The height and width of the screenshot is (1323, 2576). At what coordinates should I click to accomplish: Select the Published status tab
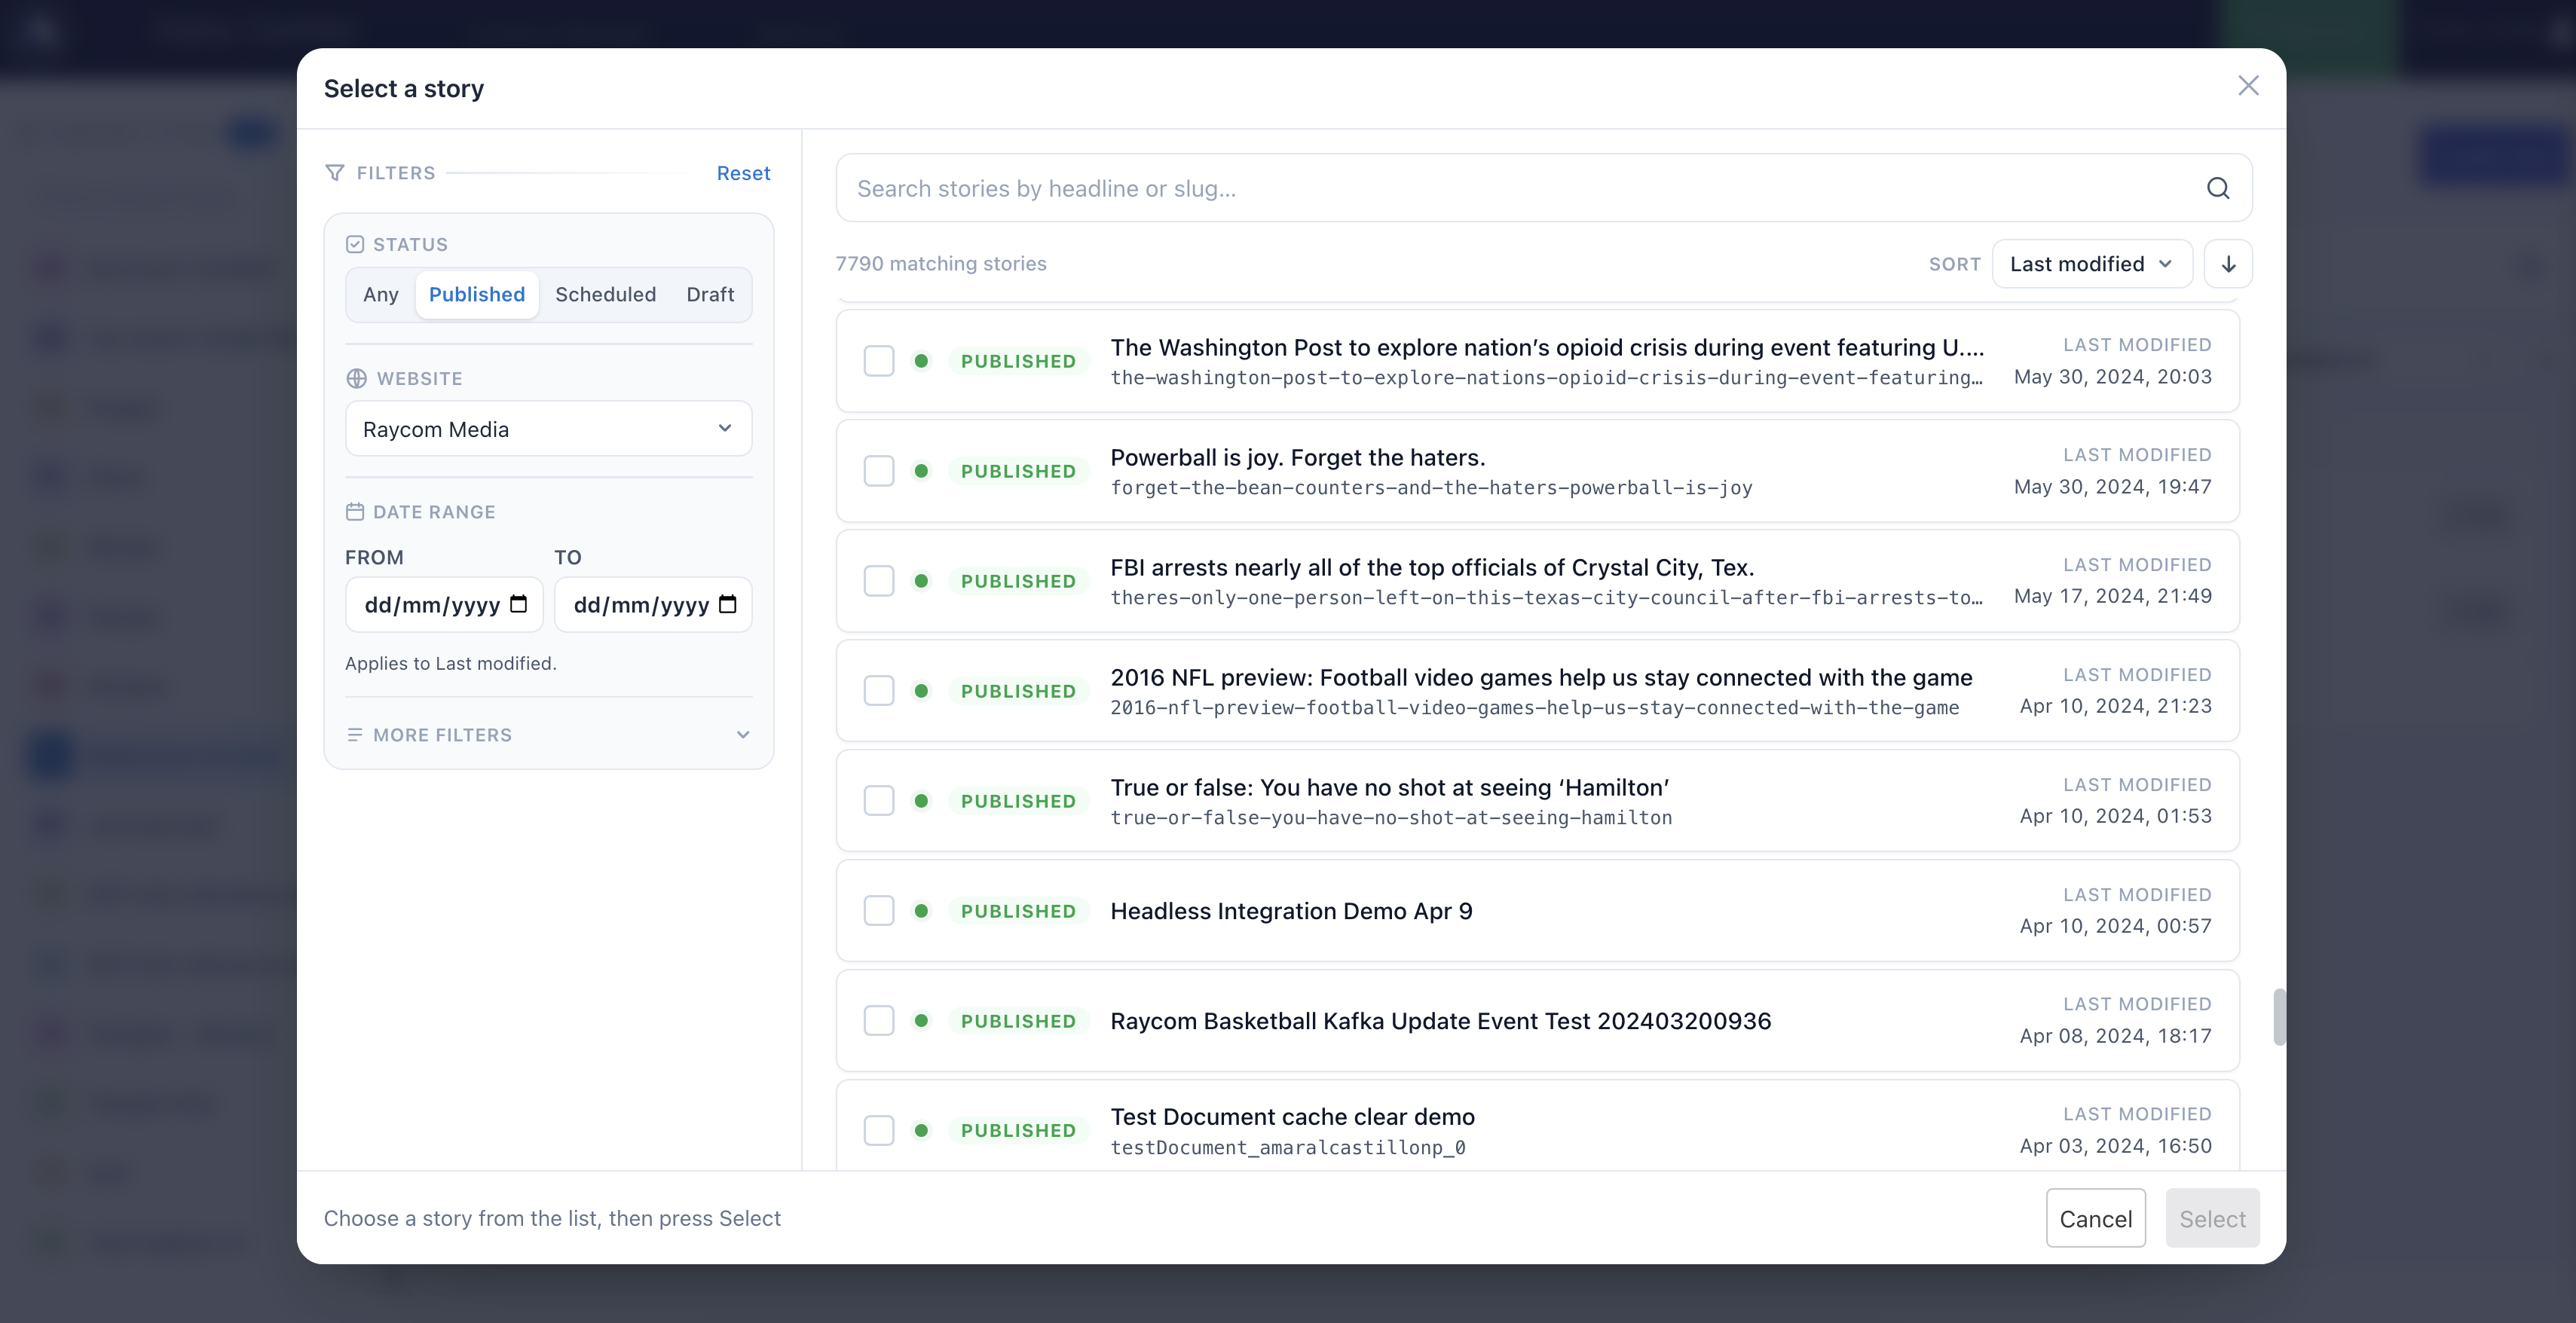(477, 294)
